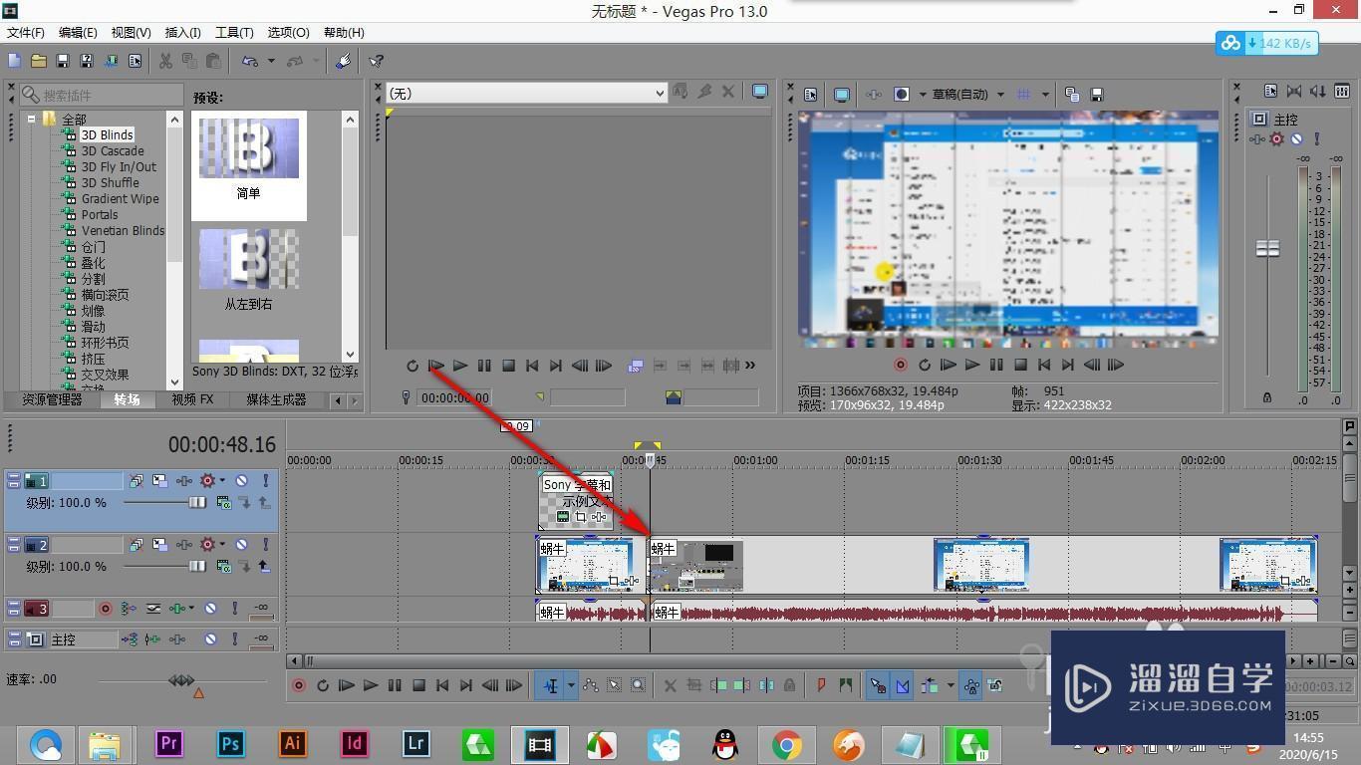The height and width of the screenshot is (765, 1361).
Task: Mute audio track 3
Action: tap(210, 609)
